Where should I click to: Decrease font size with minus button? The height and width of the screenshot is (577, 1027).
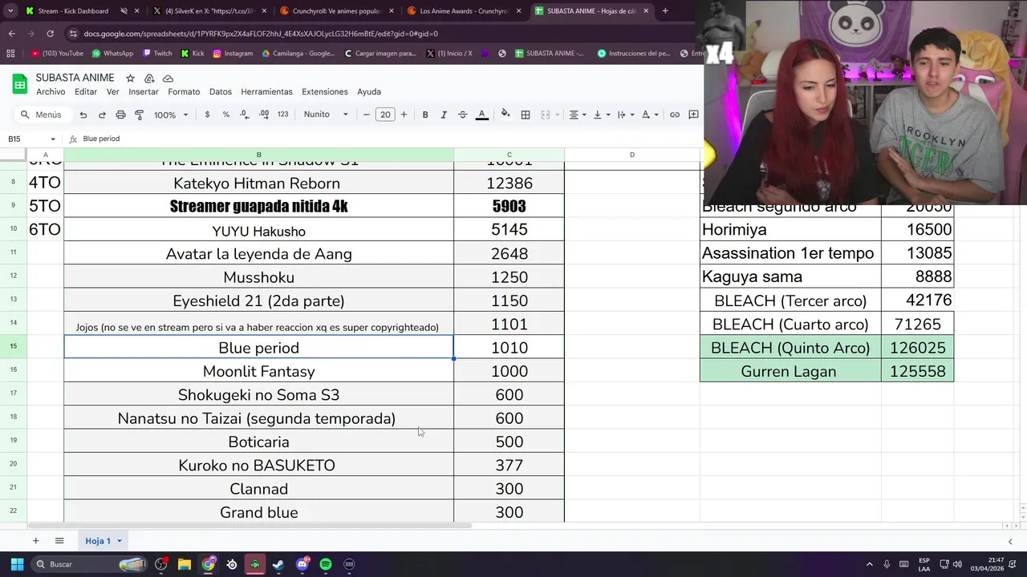(x=367, y=115)
